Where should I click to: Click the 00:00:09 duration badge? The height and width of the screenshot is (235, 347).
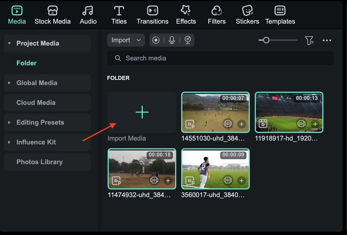click(233, 155)
